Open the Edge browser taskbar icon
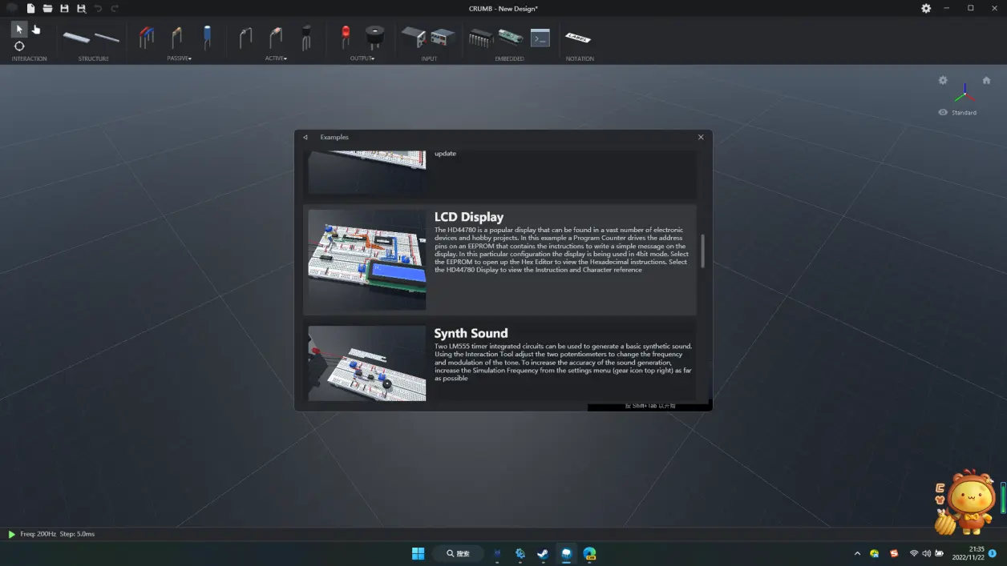 tap(589, 553)
